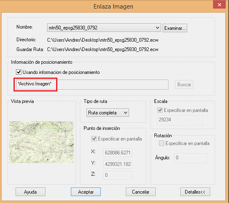Collapse details with Detalles<< button
Screen dimensions: 229x203
click(195, 192)
